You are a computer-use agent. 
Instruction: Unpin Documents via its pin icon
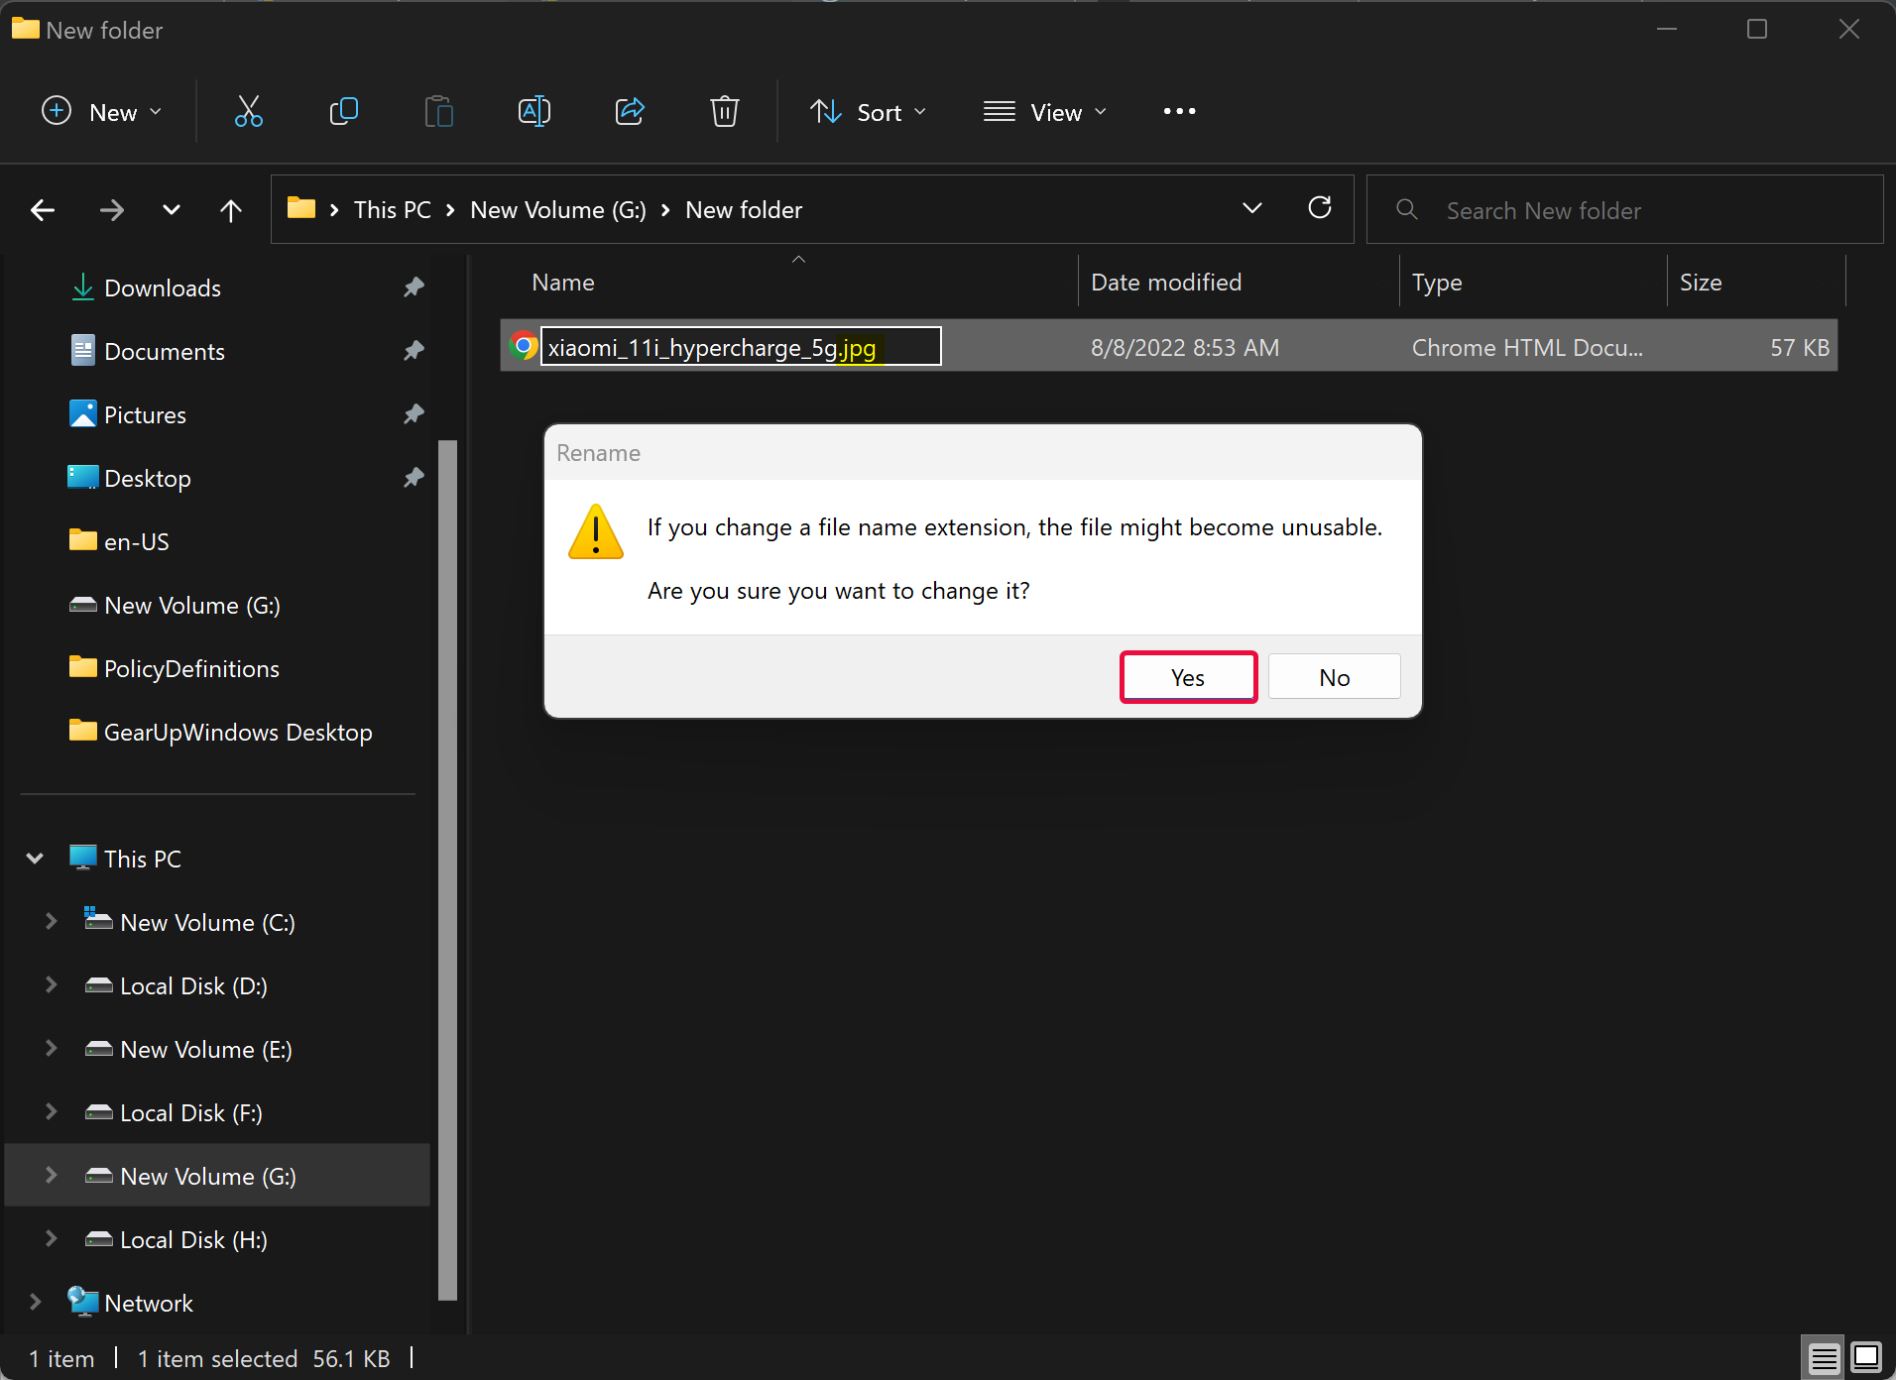(414, 351)
